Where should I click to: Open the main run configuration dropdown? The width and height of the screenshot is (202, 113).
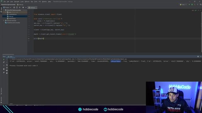click(183, 4)
